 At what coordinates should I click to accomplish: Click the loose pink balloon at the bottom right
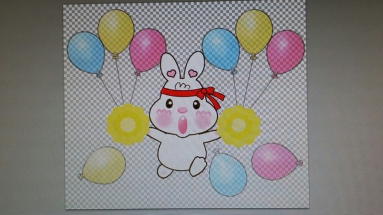pyautogui.click(x=276, y=161)
